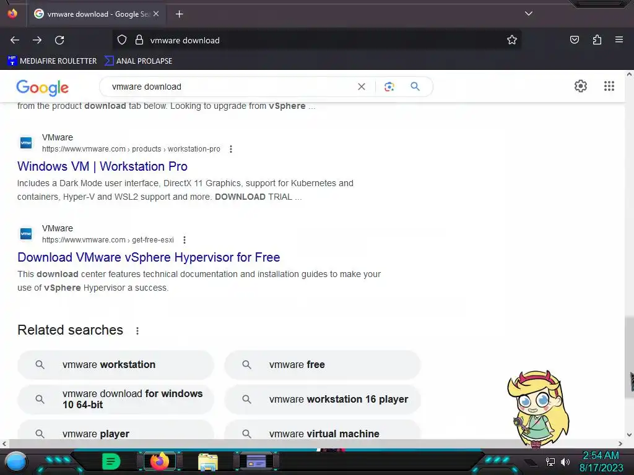
Task: Open the tracking protection shield icon
Action: (122, 40)
